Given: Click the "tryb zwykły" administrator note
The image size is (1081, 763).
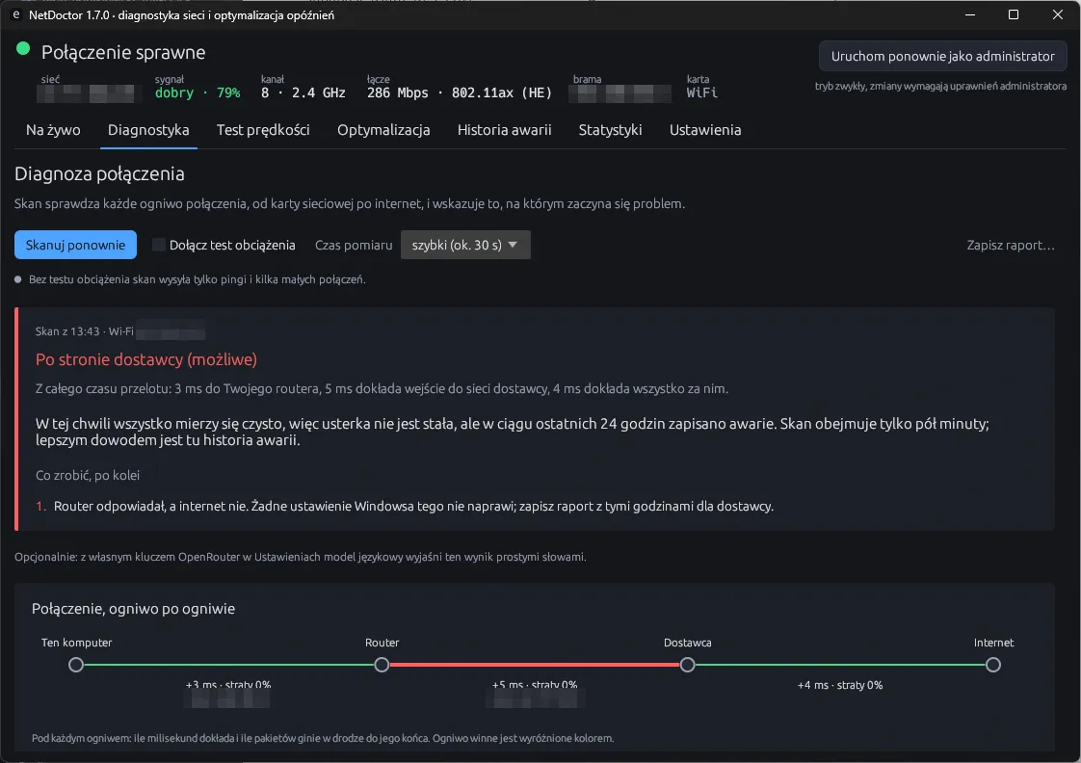Looking at the screenshot, I should 940,86.
